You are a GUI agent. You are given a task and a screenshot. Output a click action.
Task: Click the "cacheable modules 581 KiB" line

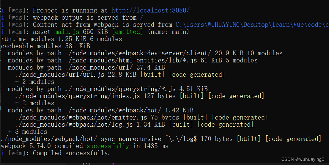(x=45, y=46)
